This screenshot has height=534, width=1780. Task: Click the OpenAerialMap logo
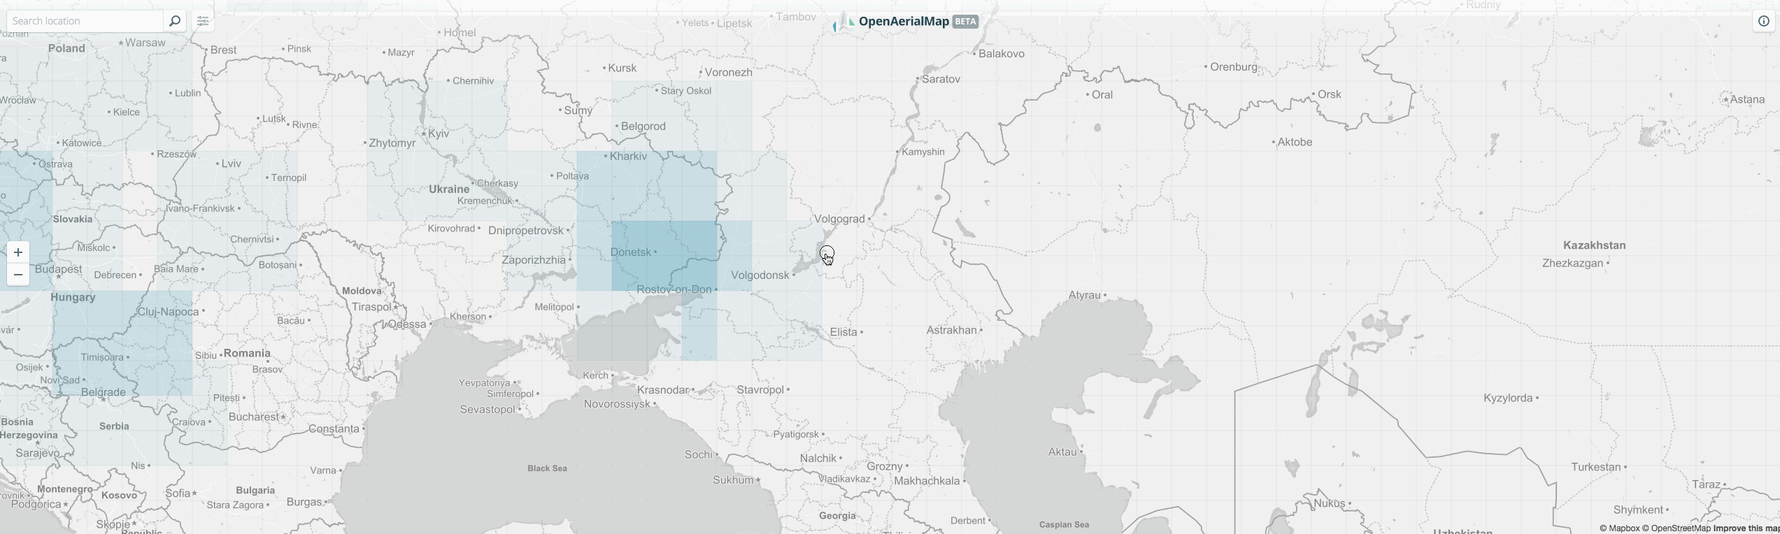892,22
